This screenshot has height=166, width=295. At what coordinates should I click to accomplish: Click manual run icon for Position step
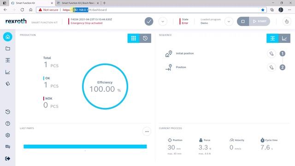point(271,67)
